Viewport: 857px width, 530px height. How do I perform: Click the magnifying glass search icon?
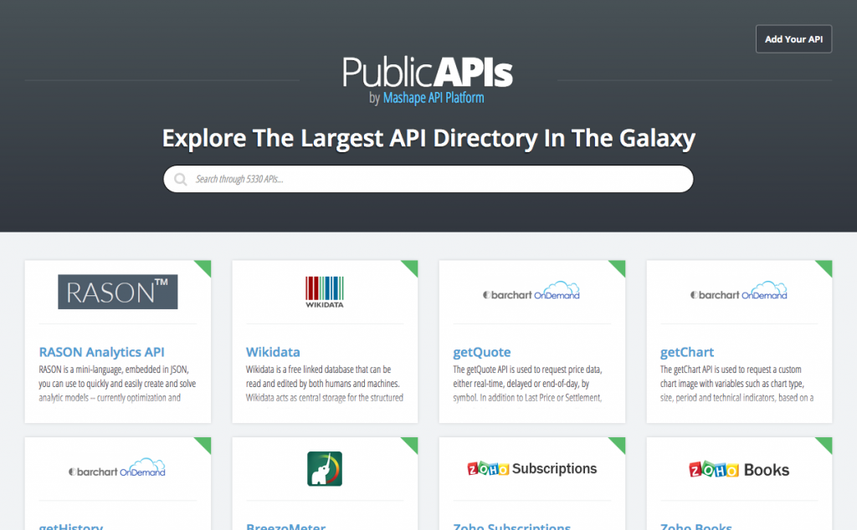pyautogui.click(x=180, y=179)
